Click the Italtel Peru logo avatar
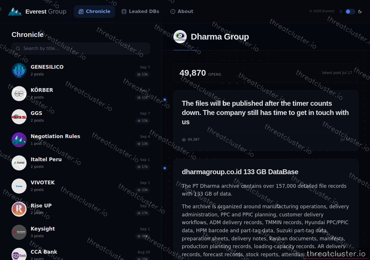370x260 pixels. click(19, 163)
